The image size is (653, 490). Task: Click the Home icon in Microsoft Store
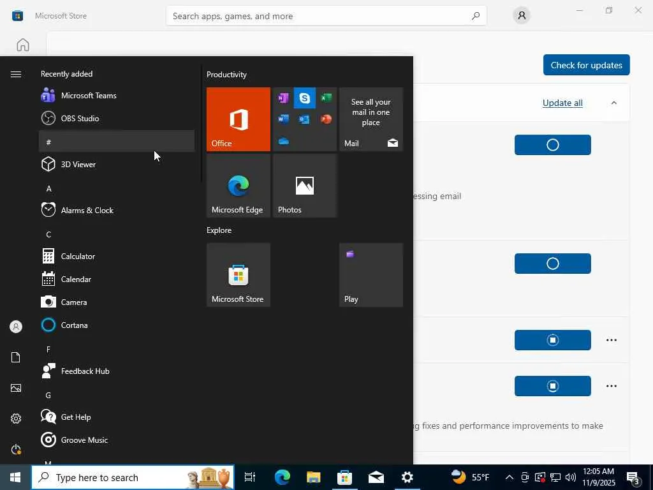click(23, 45)
